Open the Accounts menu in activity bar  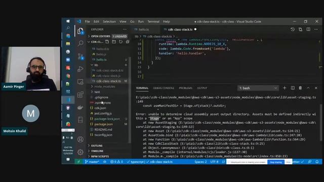pyautogui.click(x=80, y=140)
